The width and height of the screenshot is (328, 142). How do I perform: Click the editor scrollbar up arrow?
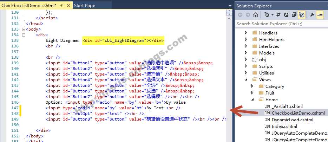(x=229, y=19)
